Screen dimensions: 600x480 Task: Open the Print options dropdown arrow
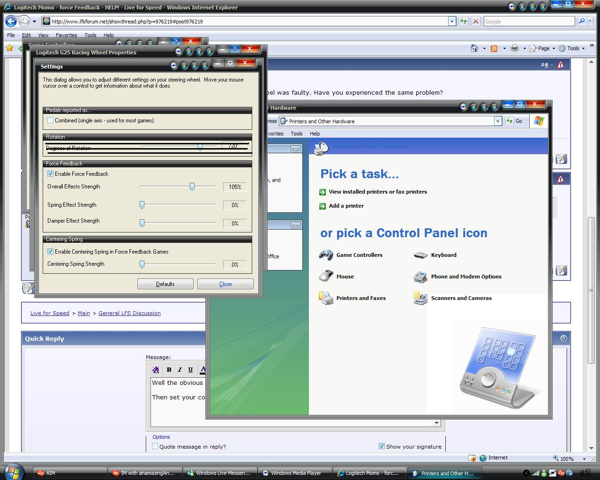click(x=524, y=48)
